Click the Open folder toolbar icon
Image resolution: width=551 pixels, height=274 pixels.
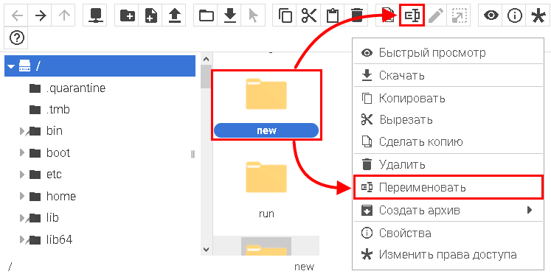point(206,15)
